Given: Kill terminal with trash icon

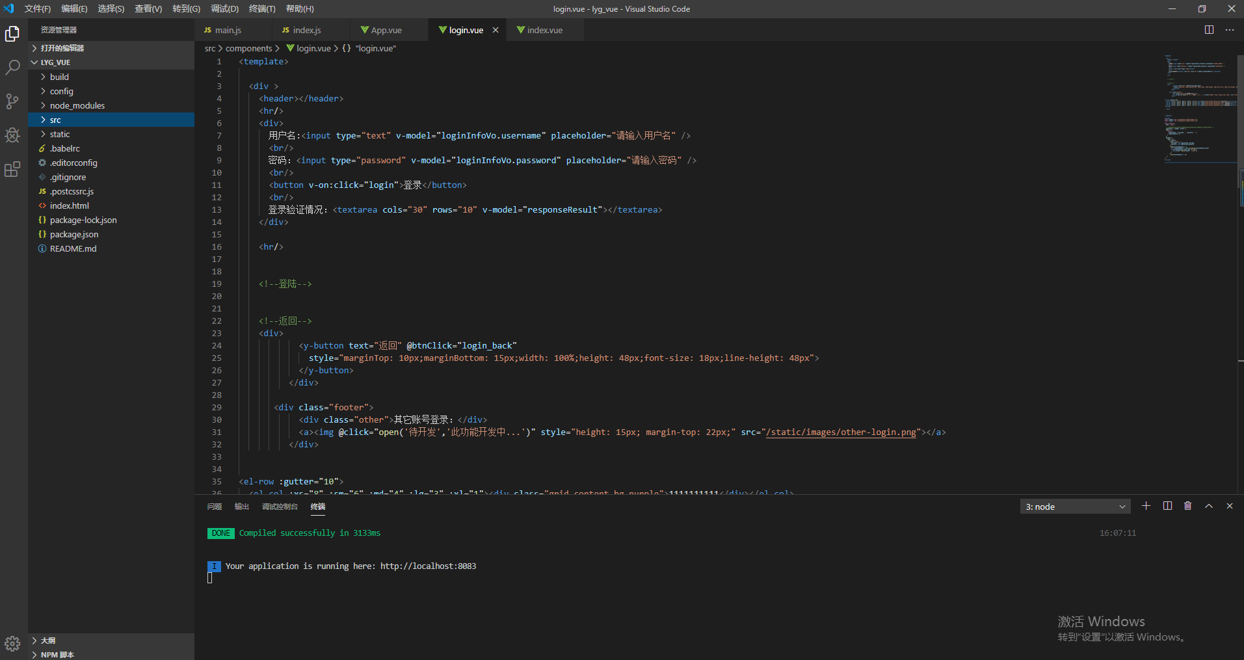Looking at the screenshot, I should 1188,506.
